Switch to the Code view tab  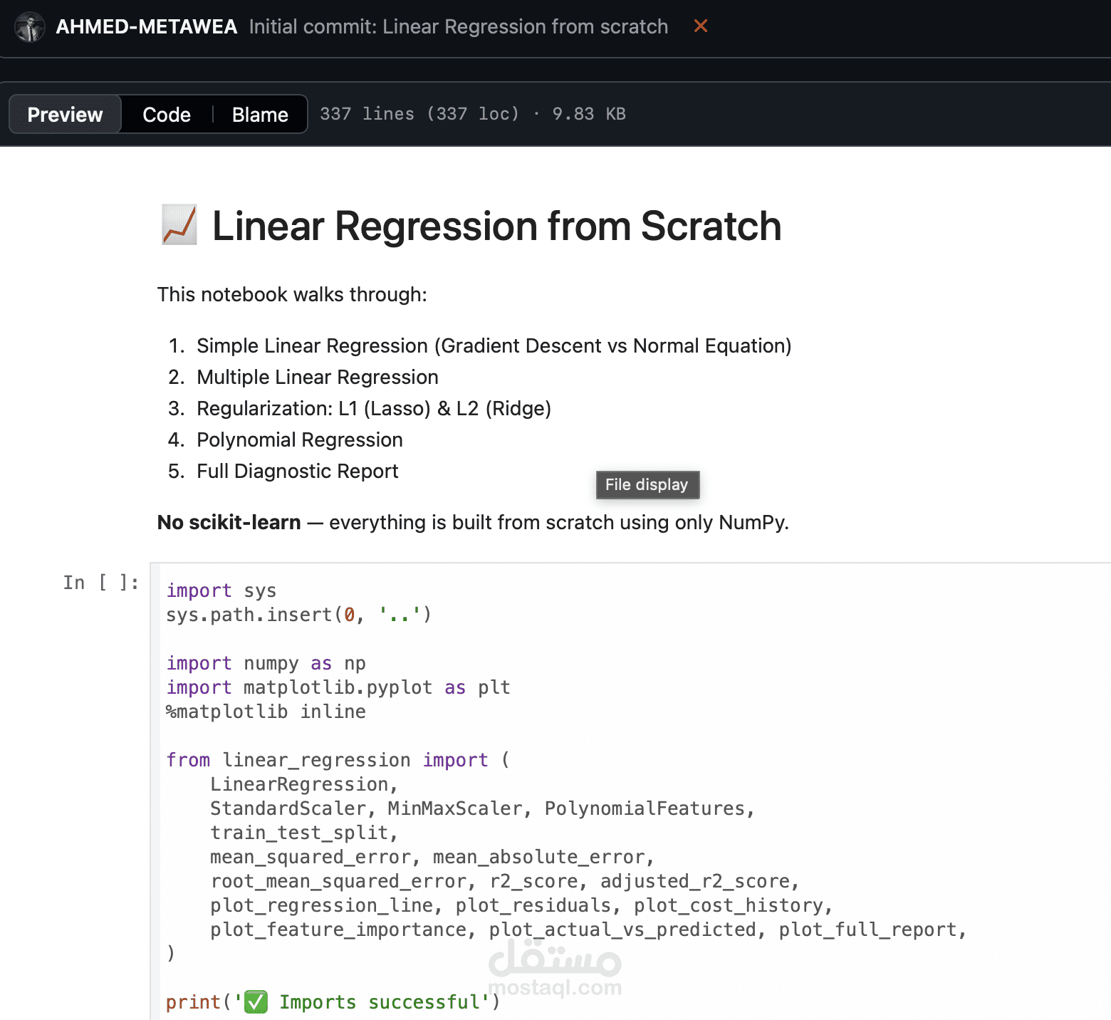[x=167, y=115]
